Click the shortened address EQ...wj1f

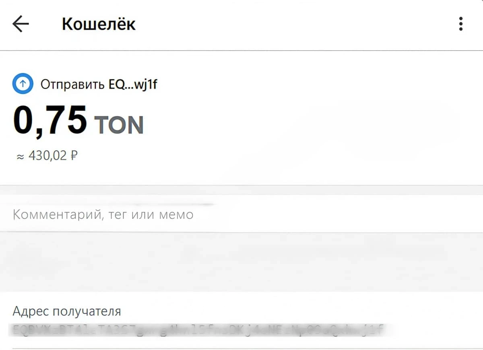click(133, 84)
